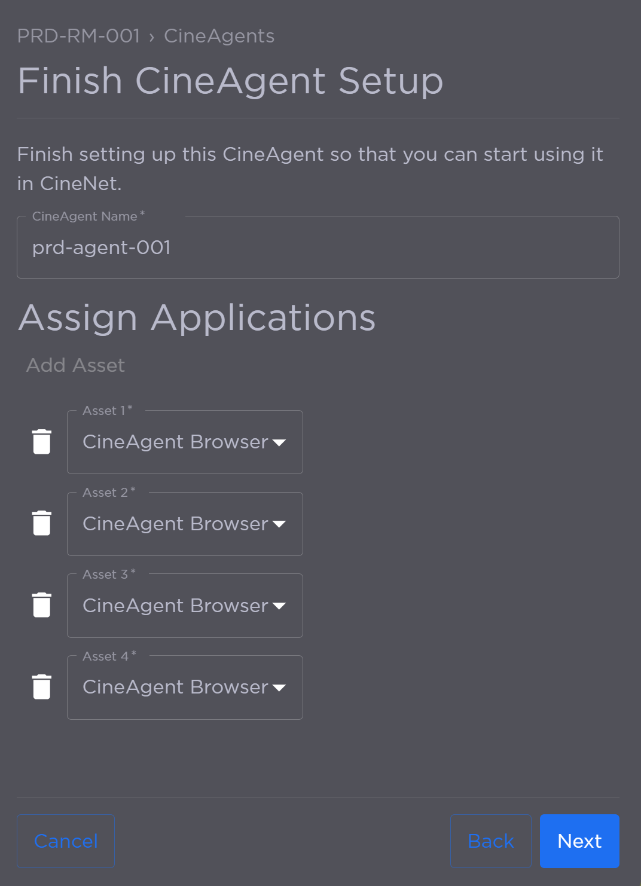Cancel the CineAgent setup
This screenshot has width=641, height=886.
coord(65,841)
